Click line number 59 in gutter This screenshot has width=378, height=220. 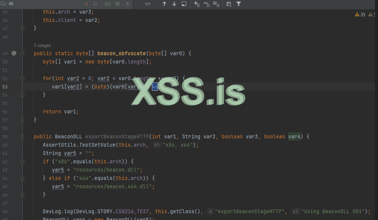click(x=5, y=137)
